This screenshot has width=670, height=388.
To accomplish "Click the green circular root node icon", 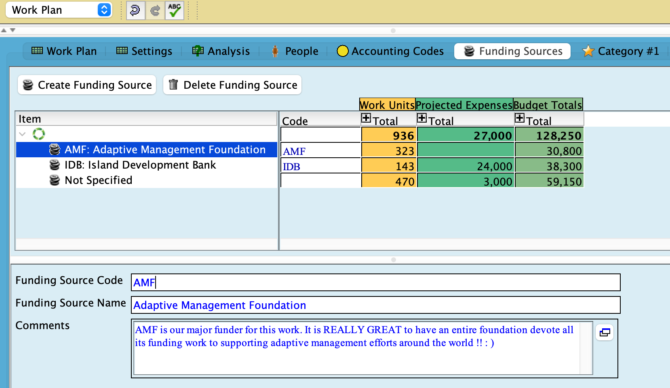I will pos(39,134).
